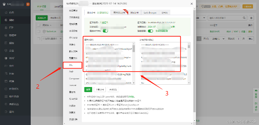This screenshot has height=125, width=259.
Task: Open 伪静态 in dialog menu
Action: [x=73, y=45]
